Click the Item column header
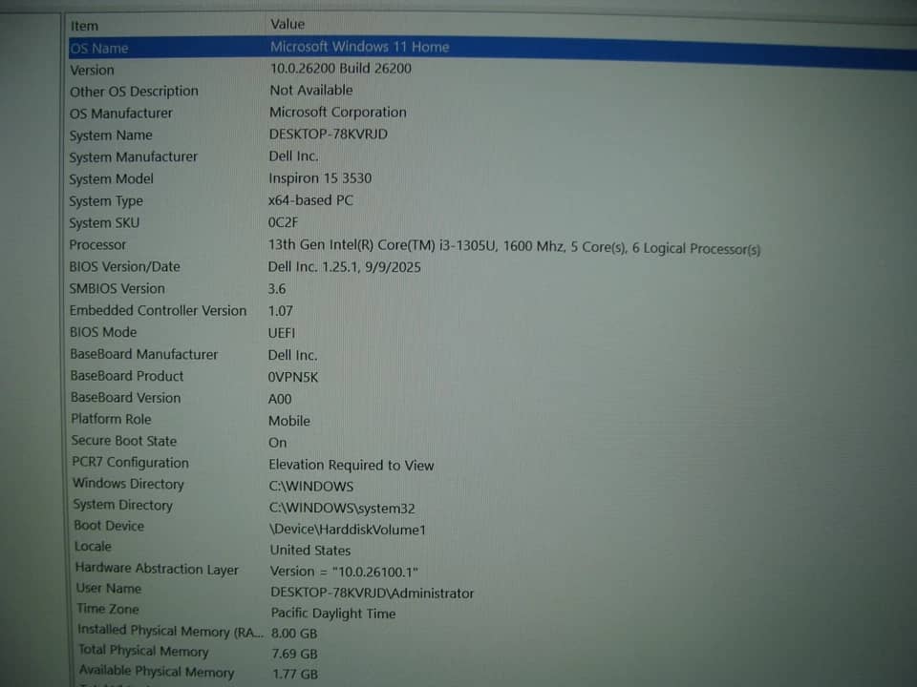This screenshot has width=917, height=687. [x=85, y=27]
